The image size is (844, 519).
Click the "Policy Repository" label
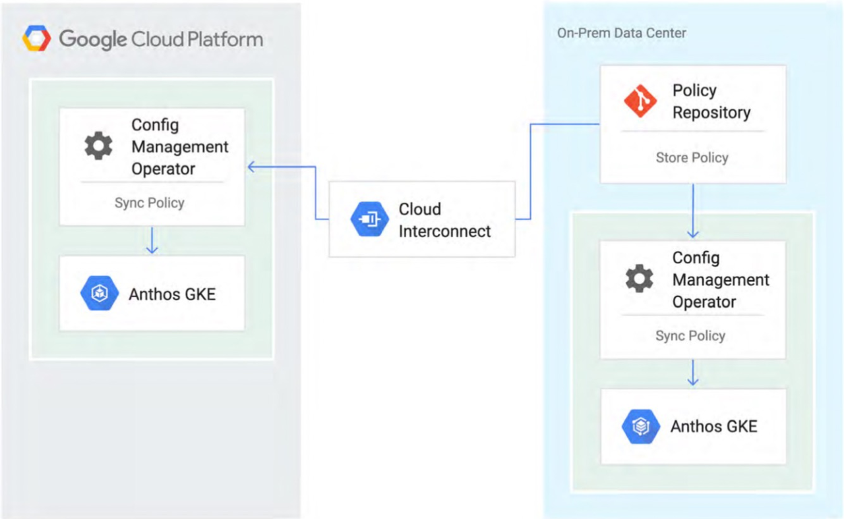tap(711, 101)
